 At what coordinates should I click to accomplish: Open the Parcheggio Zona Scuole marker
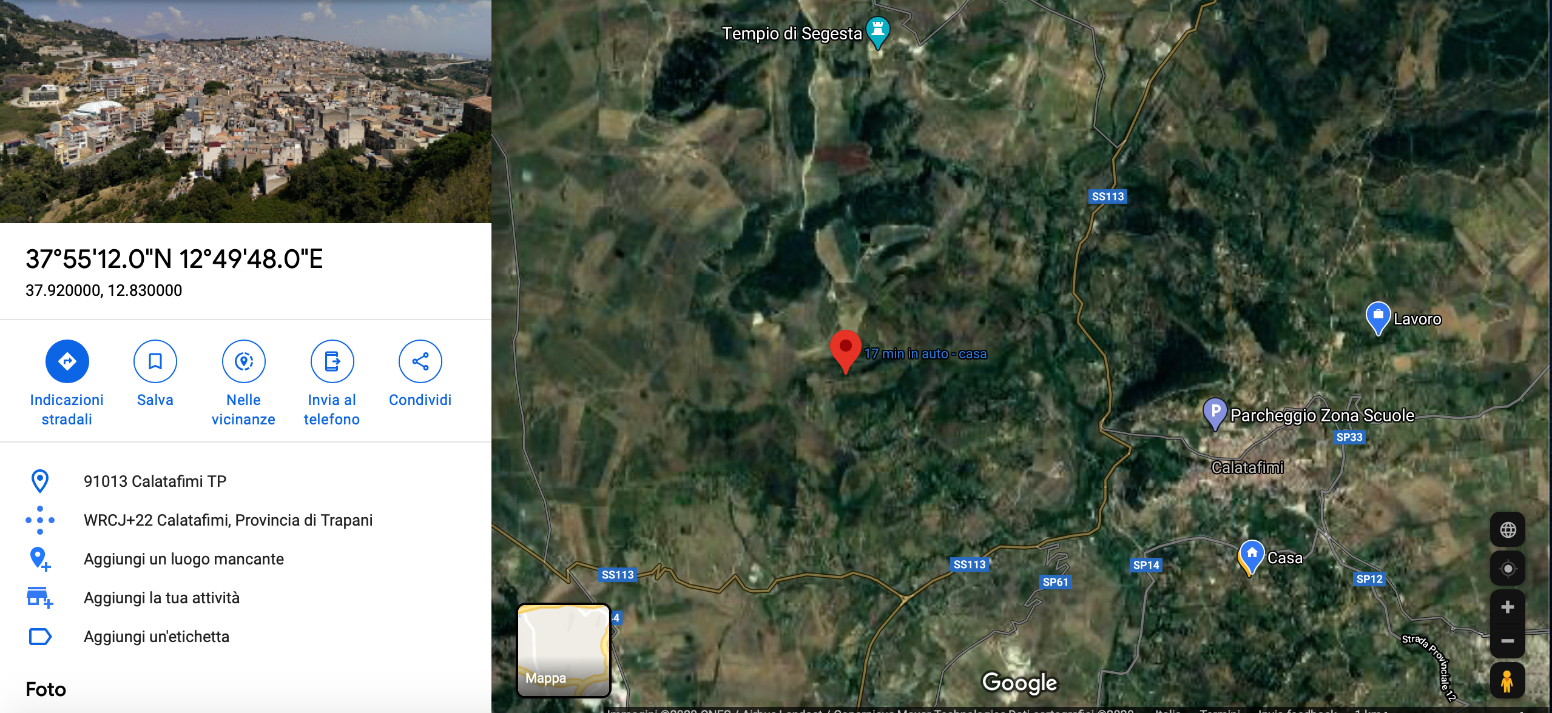click(1215, 414)
